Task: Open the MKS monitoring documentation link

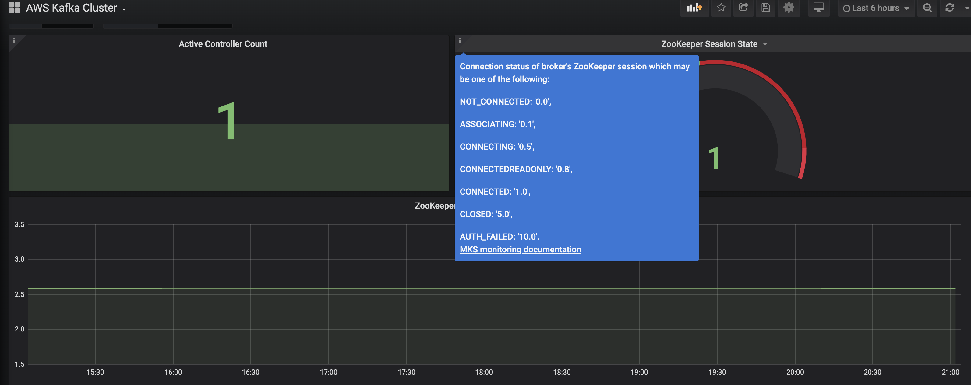Action: [x=520, y=249]
